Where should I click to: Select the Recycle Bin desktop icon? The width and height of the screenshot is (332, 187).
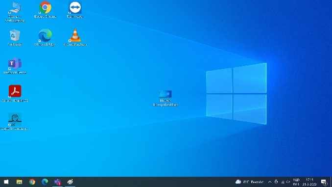(15, 38)
